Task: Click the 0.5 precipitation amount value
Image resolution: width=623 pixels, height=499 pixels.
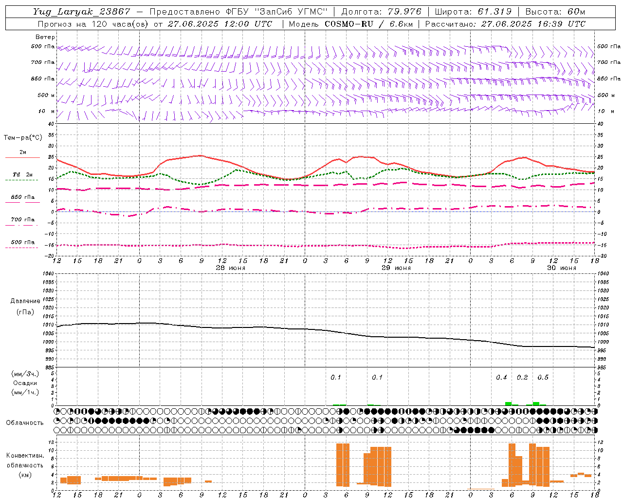Action: point(543,378)
